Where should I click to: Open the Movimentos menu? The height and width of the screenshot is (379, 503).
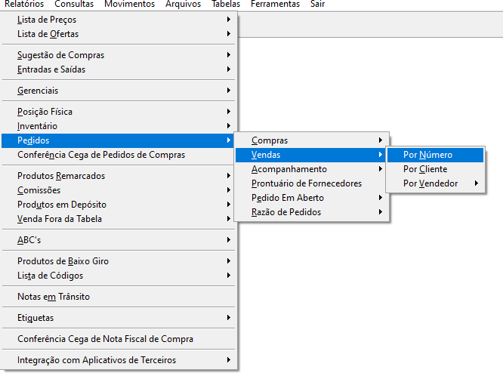[130, 5]
